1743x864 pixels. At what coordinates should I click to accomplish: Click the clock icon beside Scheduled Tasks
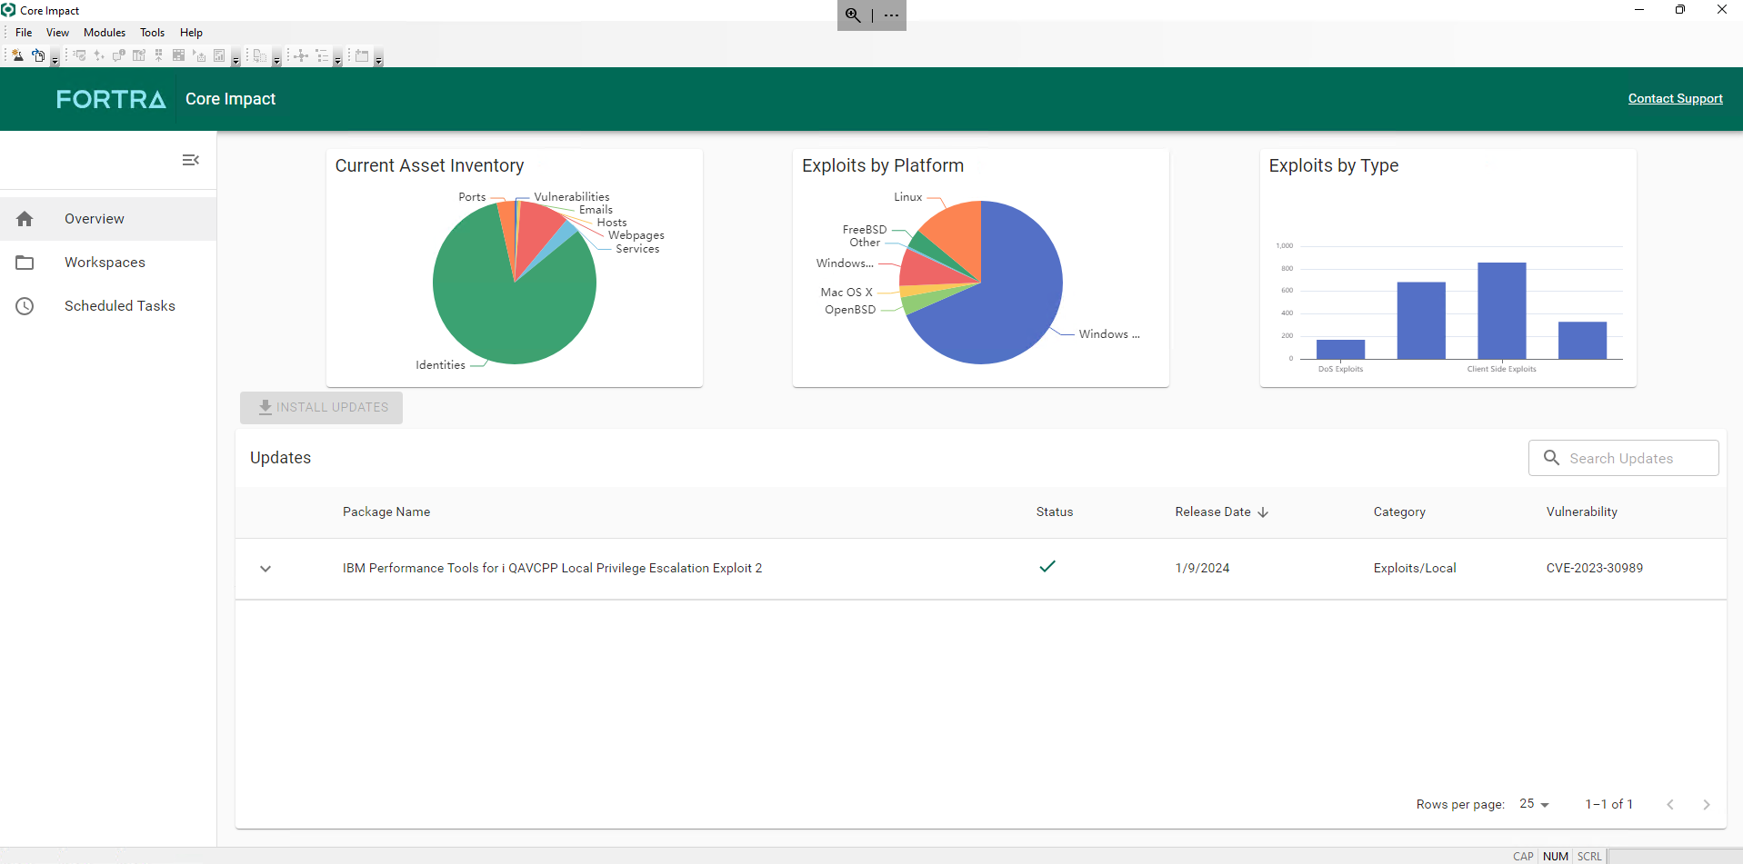point(25,306)
